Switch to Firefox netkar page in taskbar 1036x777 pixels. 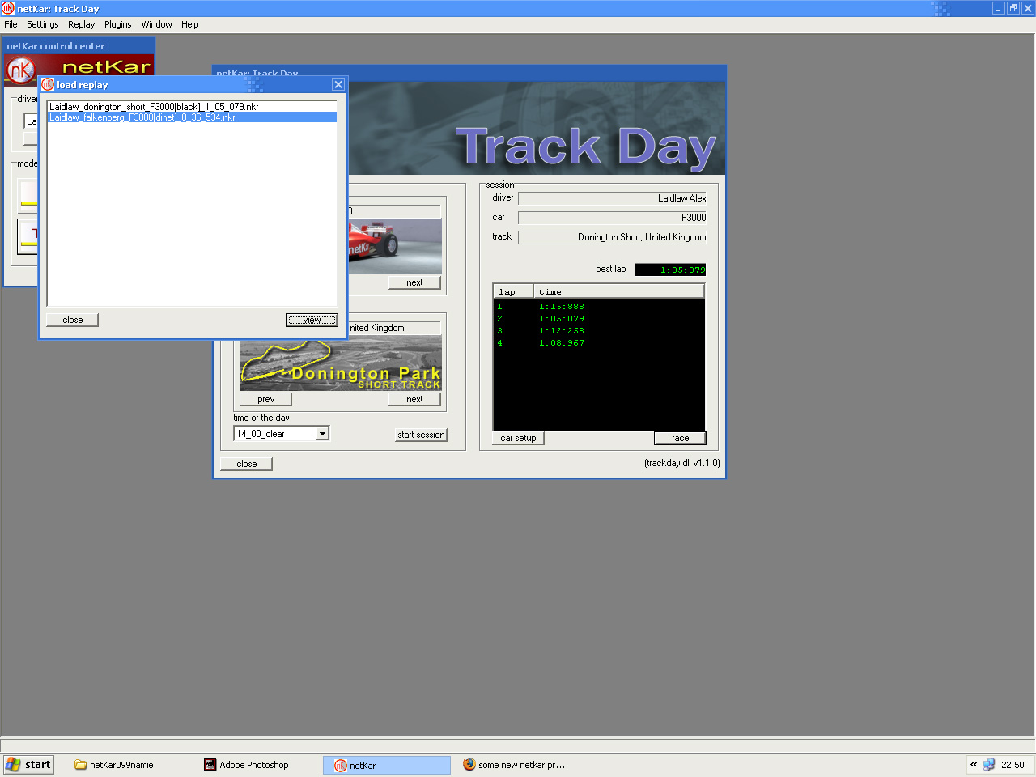[x=515, y=765]
